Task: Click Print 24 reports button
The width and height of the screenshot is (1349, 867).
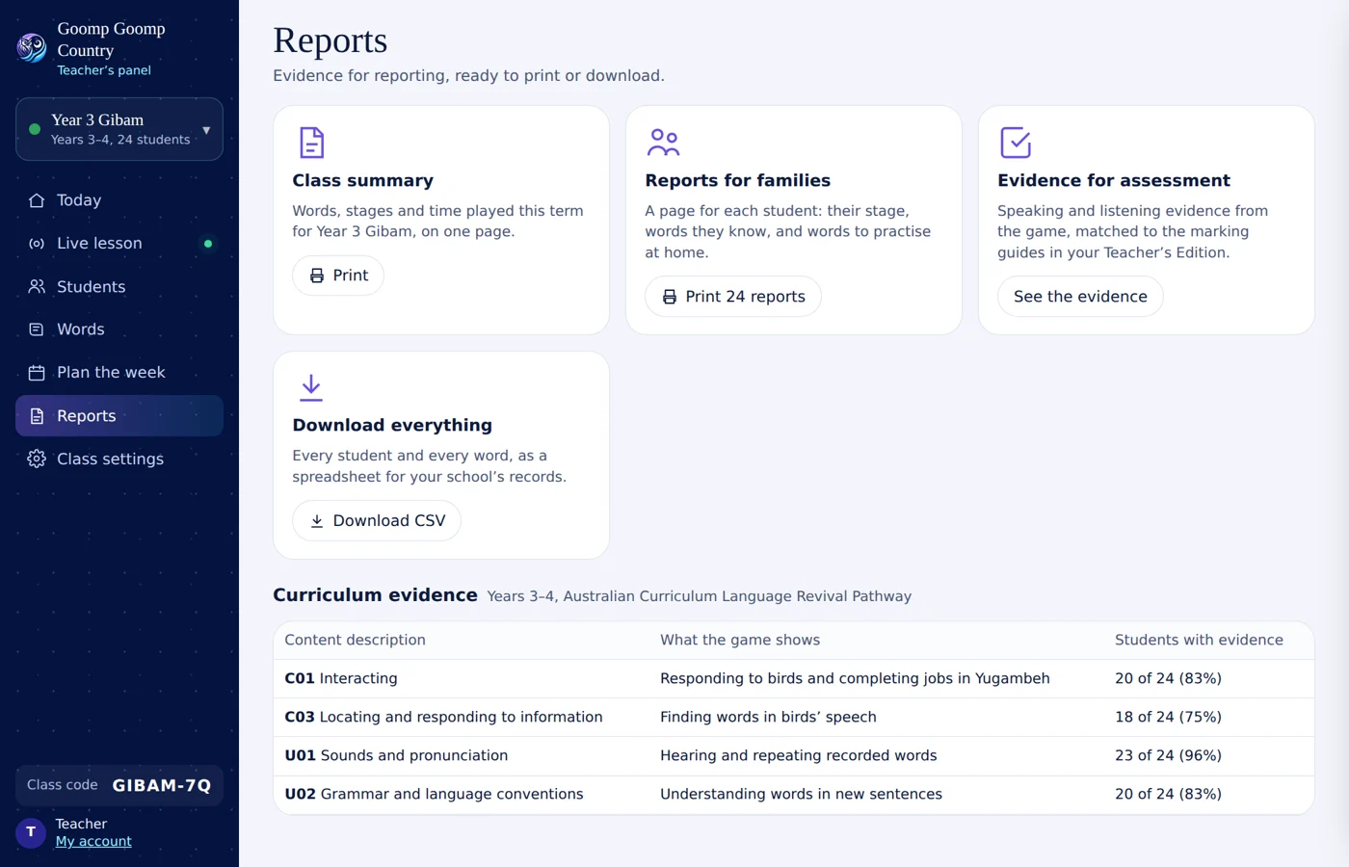Action: (733, 297)
